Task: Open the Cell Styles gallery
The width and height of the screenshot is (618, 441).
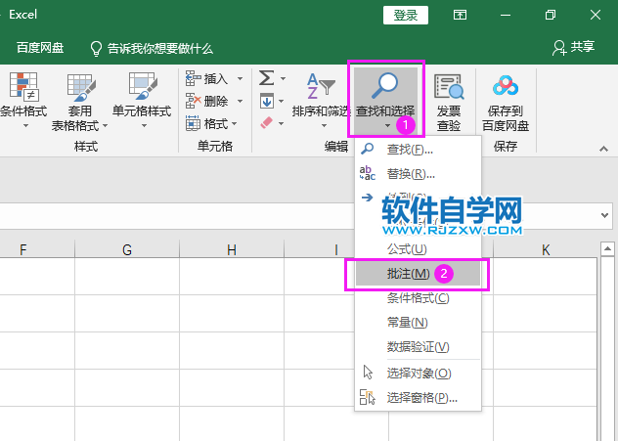Action: click(x=142, y=102)
